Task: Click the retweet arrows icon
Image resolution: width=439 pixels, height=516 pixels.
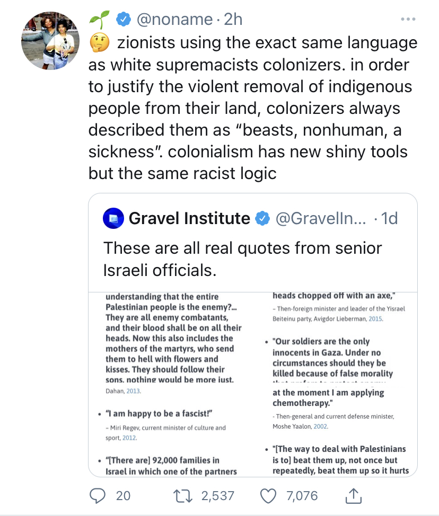Action: (x=183, y=496)
